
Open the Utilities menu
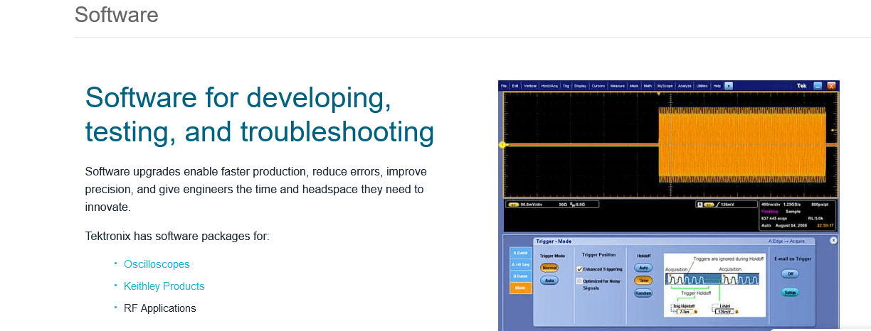[702, 85]
